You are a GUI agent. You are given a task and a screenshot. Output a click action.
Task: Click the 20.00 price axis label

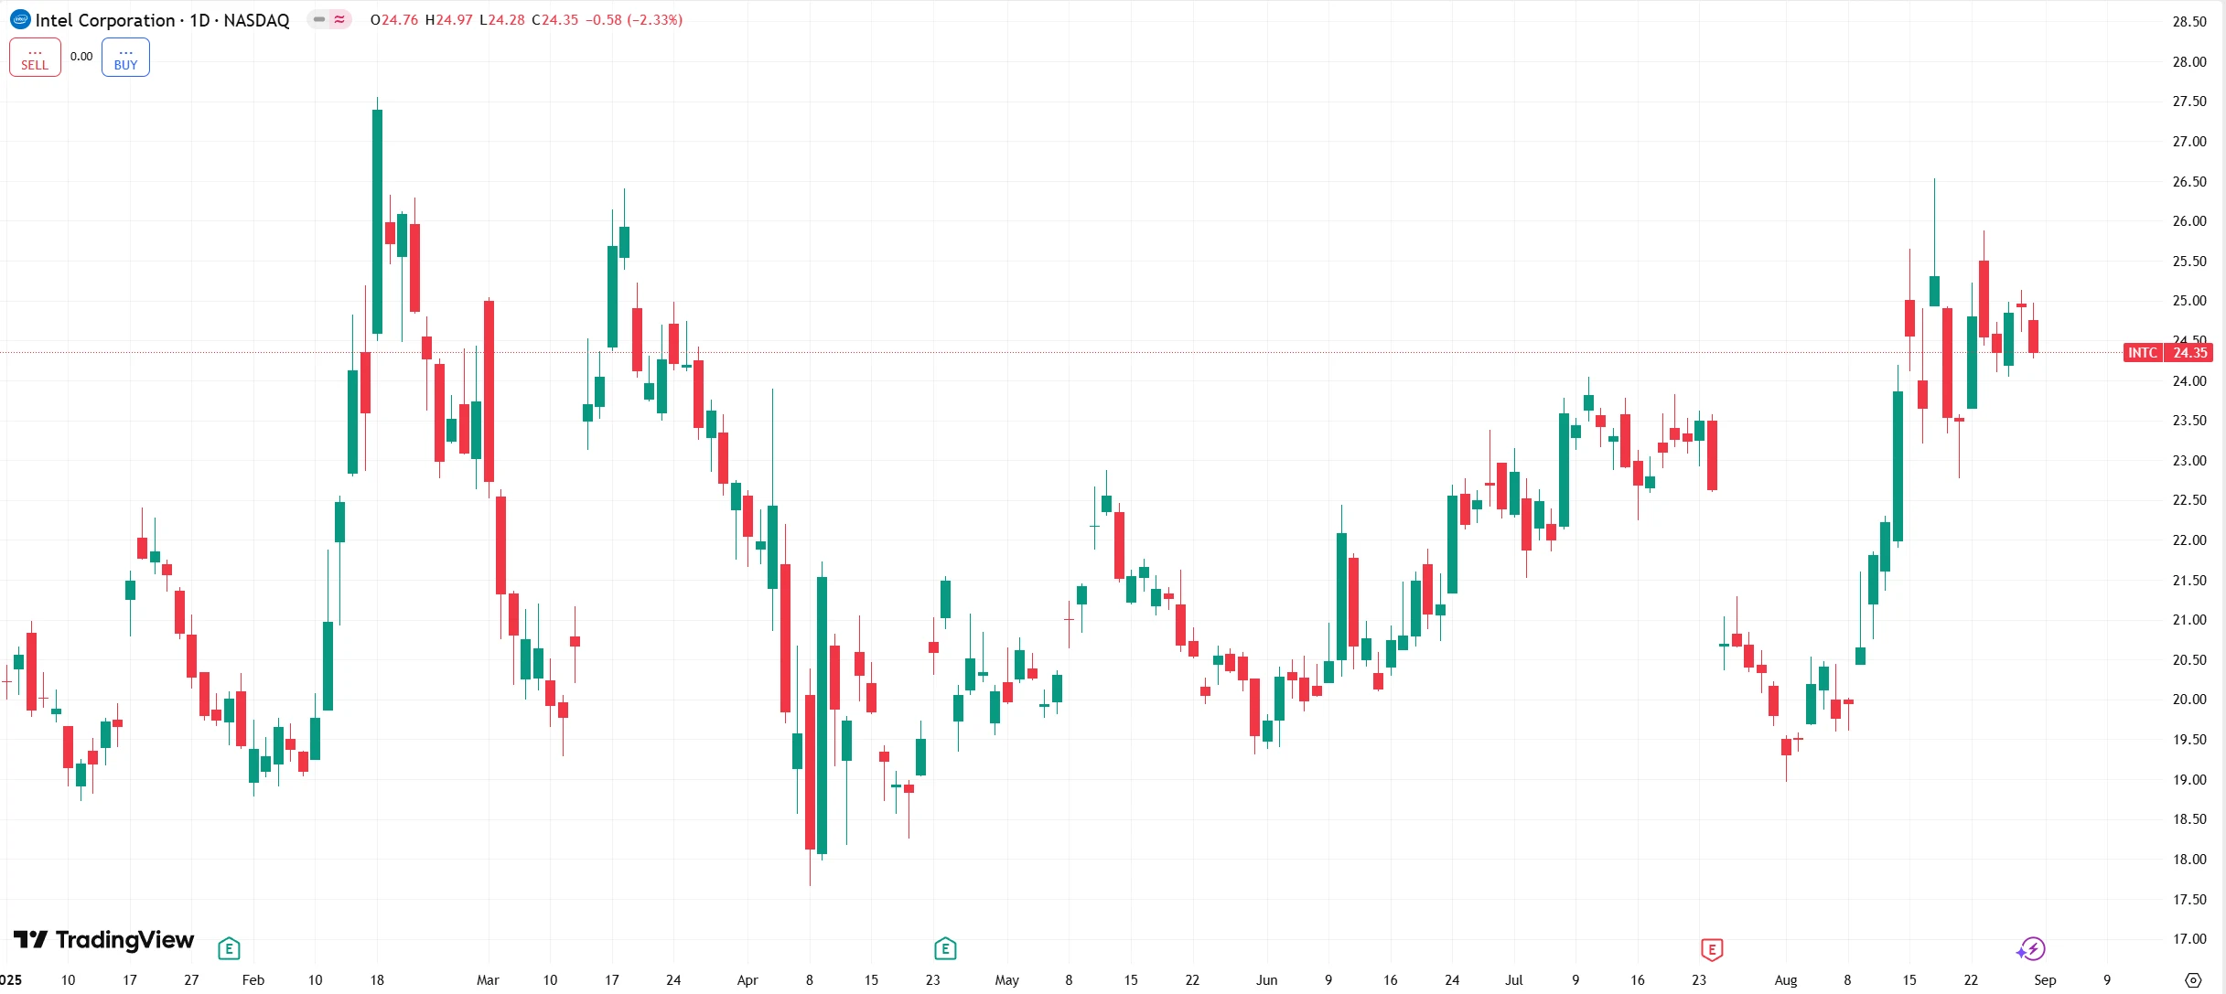pos(2189,700)
